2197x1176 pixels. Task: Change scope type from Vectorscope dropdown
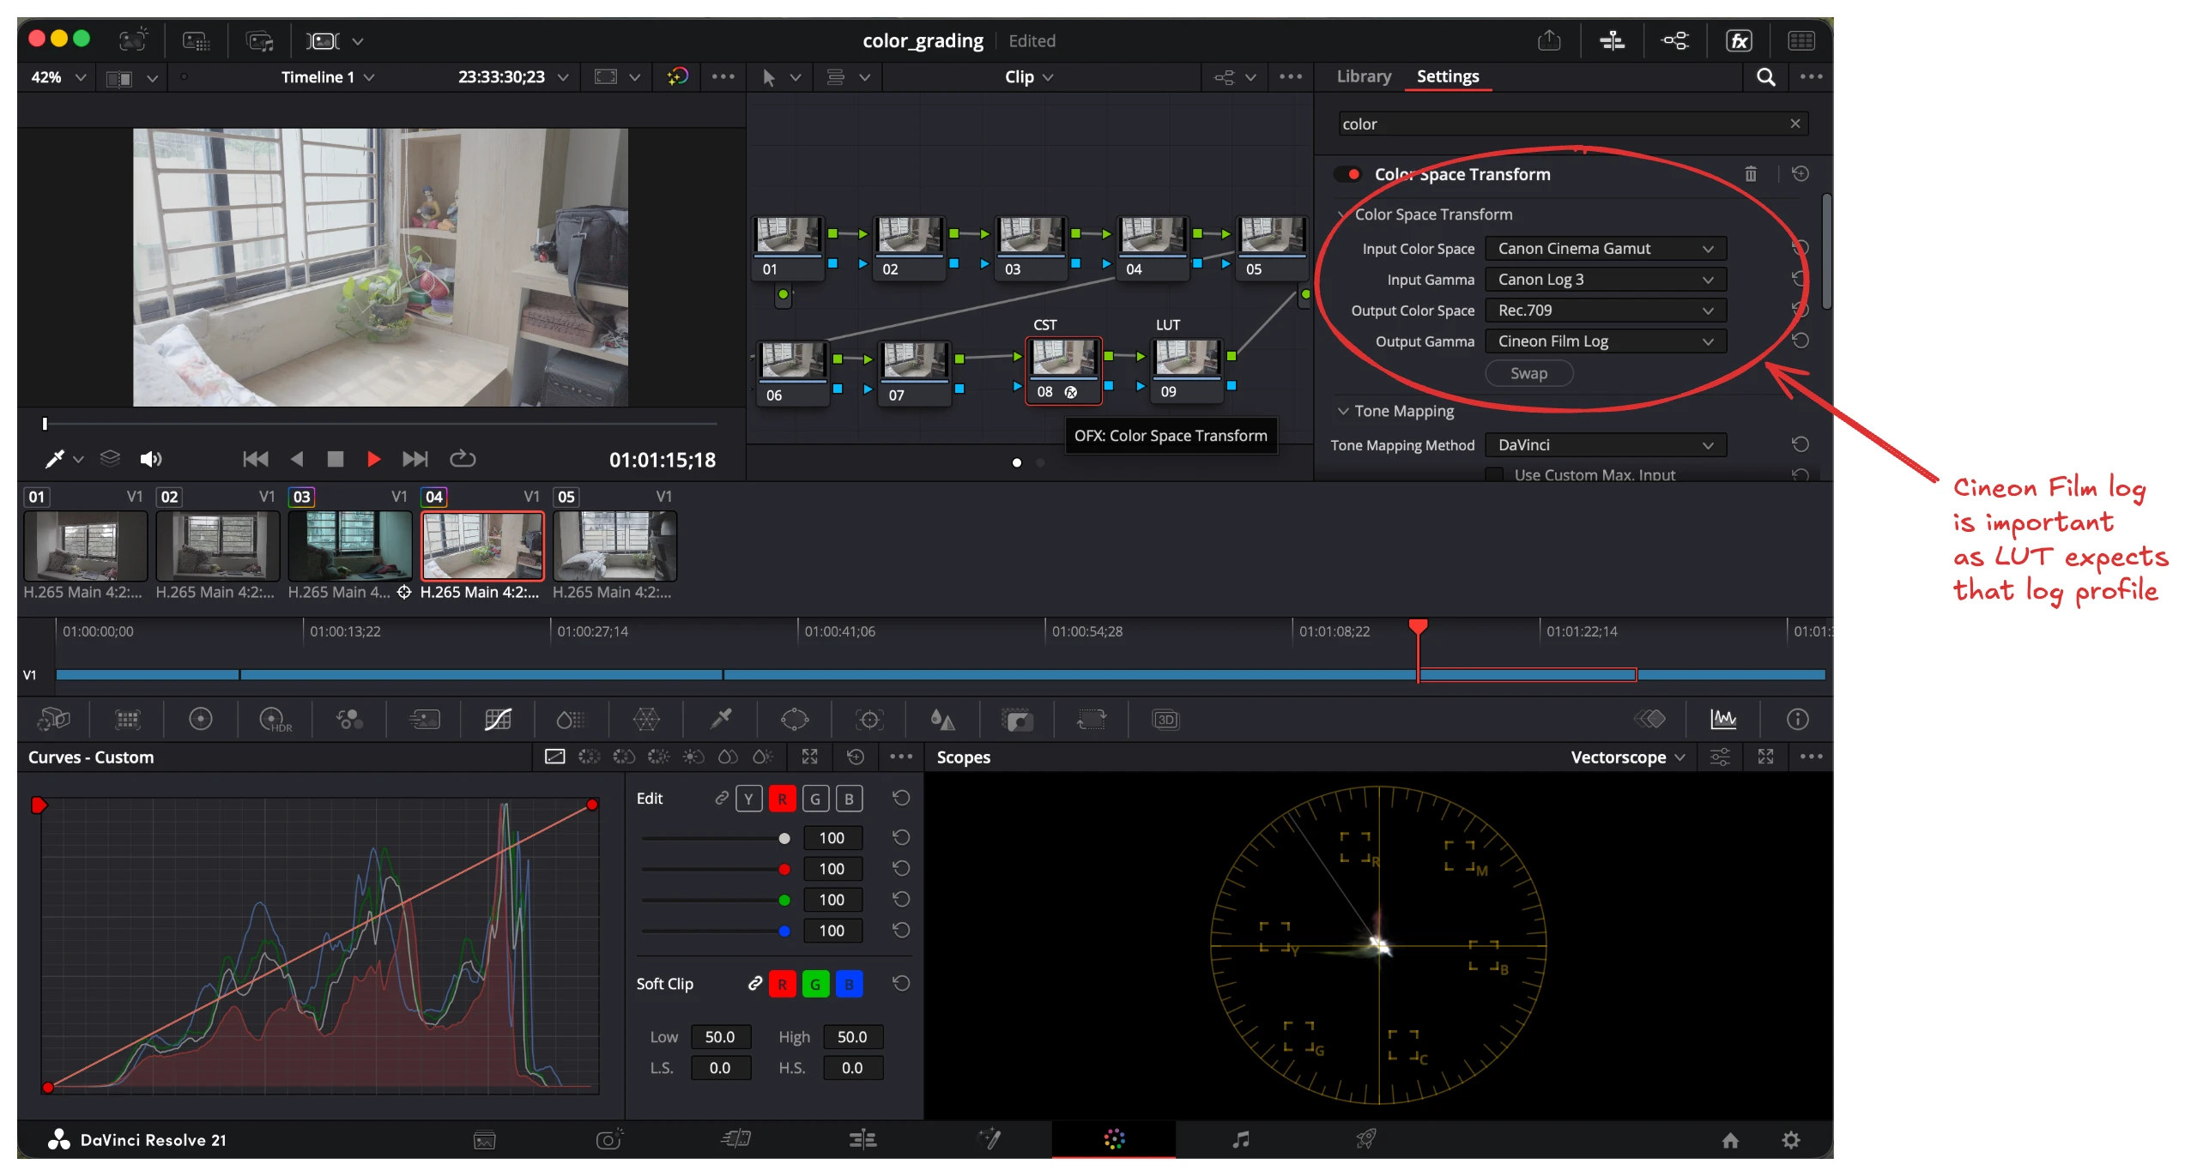[x=1628, y=757]
